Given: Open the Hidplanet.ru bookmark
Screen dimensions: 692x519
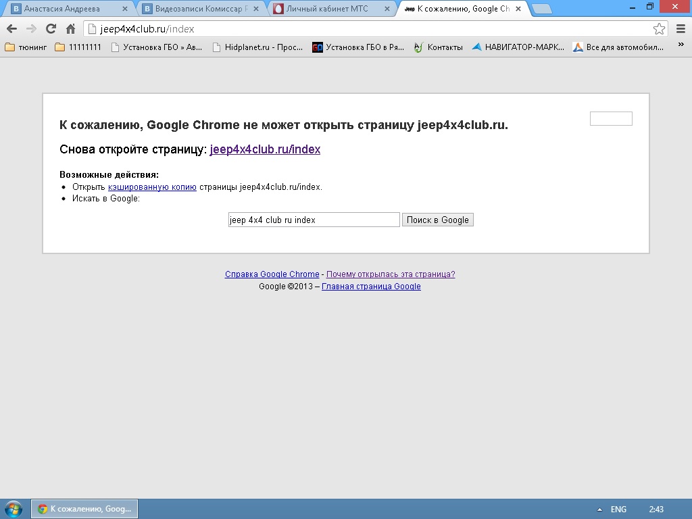Looking at the screenshot, I should click(x=257, y=47).
